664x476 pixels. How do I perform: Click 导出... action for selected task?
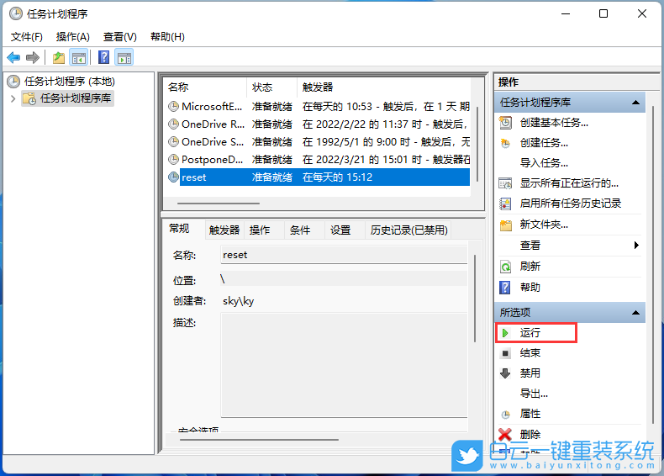(x=534, y=394)
